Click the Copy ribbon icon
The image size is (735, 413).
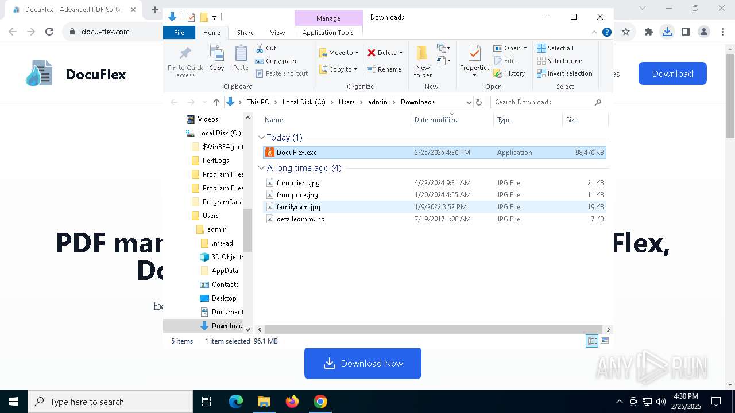point(216,59)
